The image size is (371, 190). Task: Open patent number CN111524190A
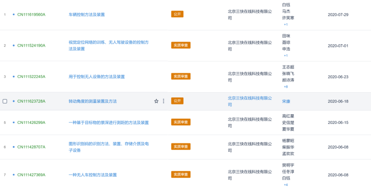point(31,46)
